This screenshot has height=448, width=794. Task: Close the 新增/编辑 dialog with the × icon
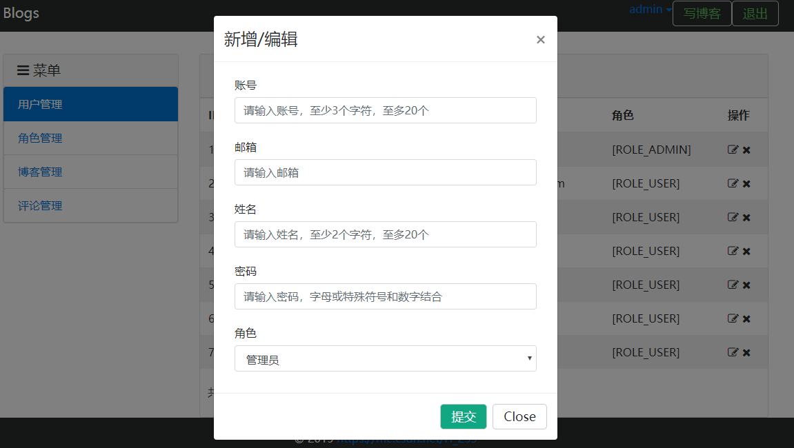(x=541, y=39)
